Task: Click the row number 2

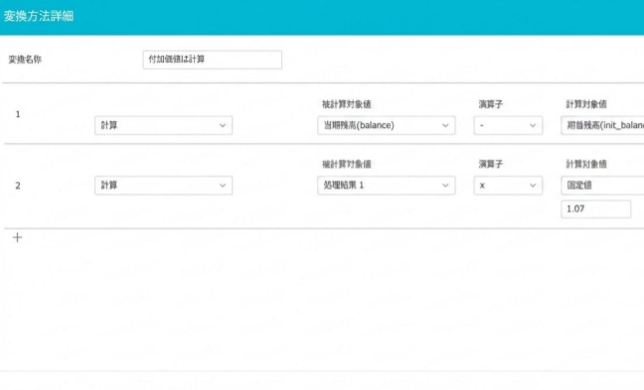Action: (x=18, y=186)
